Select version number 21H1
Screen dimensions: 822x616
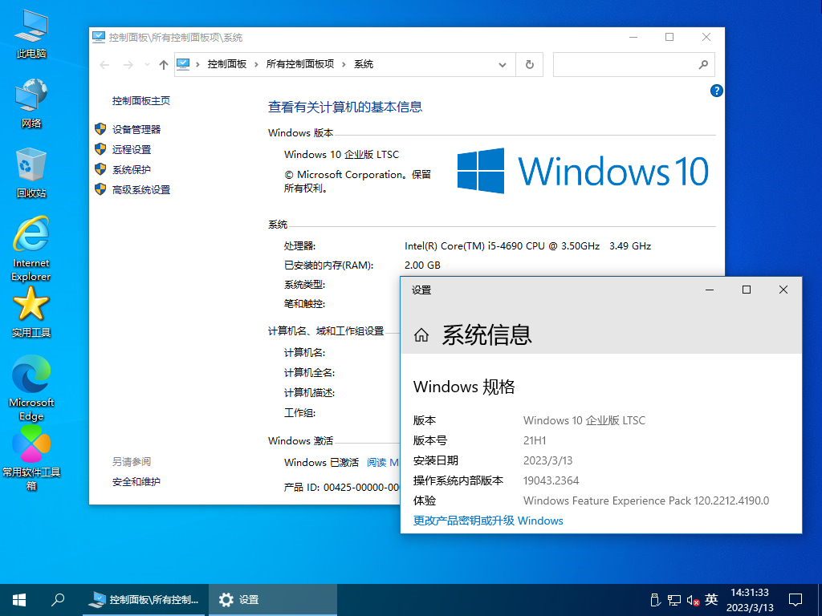coord(535,440)
